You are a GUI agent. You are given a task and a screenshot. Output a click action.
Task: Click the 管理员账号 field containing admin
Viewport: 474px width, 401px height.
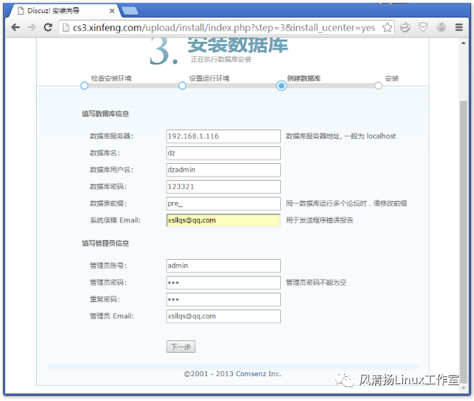point(223,266)
